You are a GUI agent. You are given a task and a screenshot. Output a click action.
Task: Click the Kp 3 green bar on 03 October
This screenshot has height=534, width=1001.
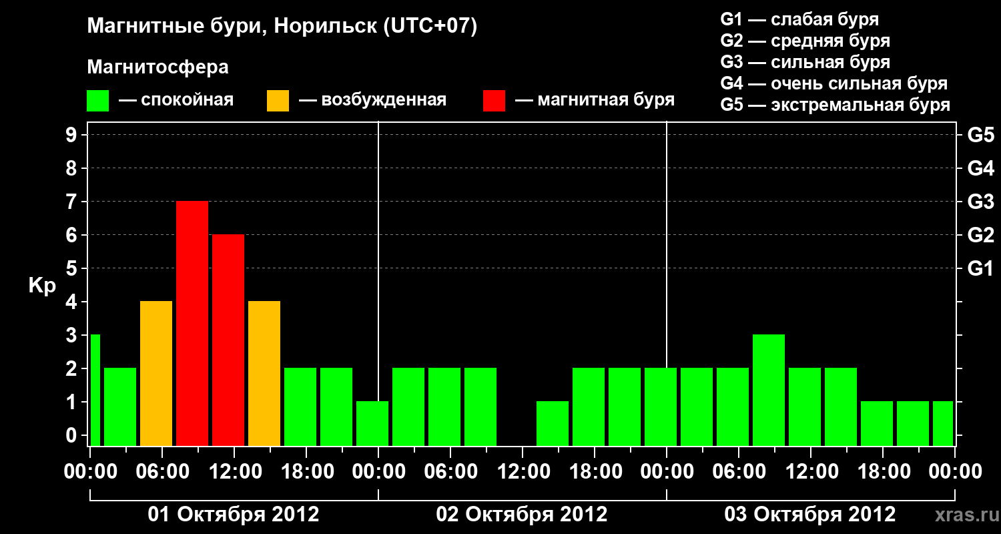click(x=769, y=390)
